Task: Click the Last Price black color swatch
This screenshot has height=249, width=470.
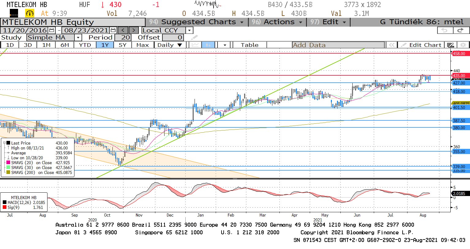Action: tap(8, 143)
